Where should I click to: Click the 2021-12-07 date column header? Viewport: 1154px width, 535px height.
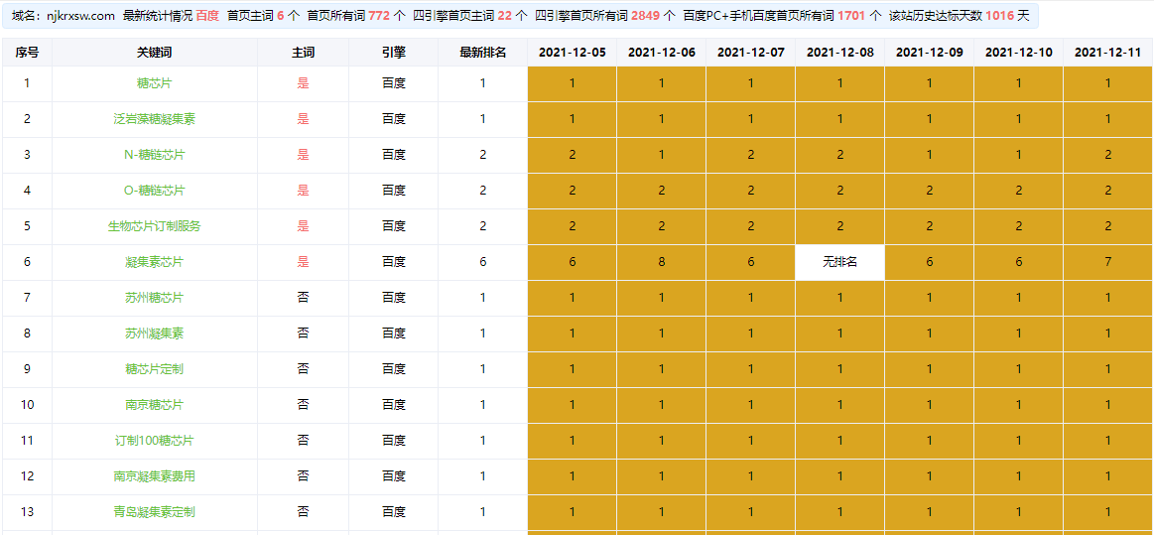pos(751,53)
